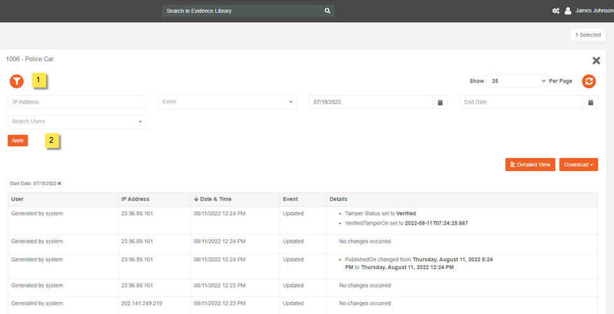Image resolution: width=614 pixels, height=314 pixels.
Task: Click the search magnifier icon
Action: [327, 11]
